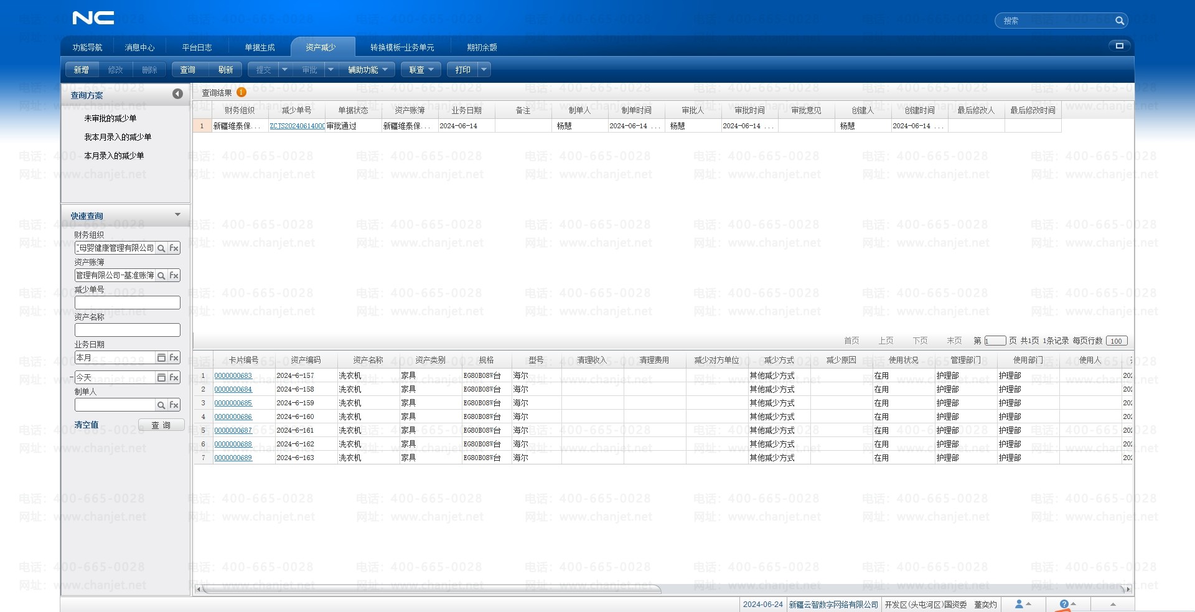The height and width of the screenshot is (612, 1195).
Task: Collapse the 快速查询 section expander
Action: tap(177, 215)
